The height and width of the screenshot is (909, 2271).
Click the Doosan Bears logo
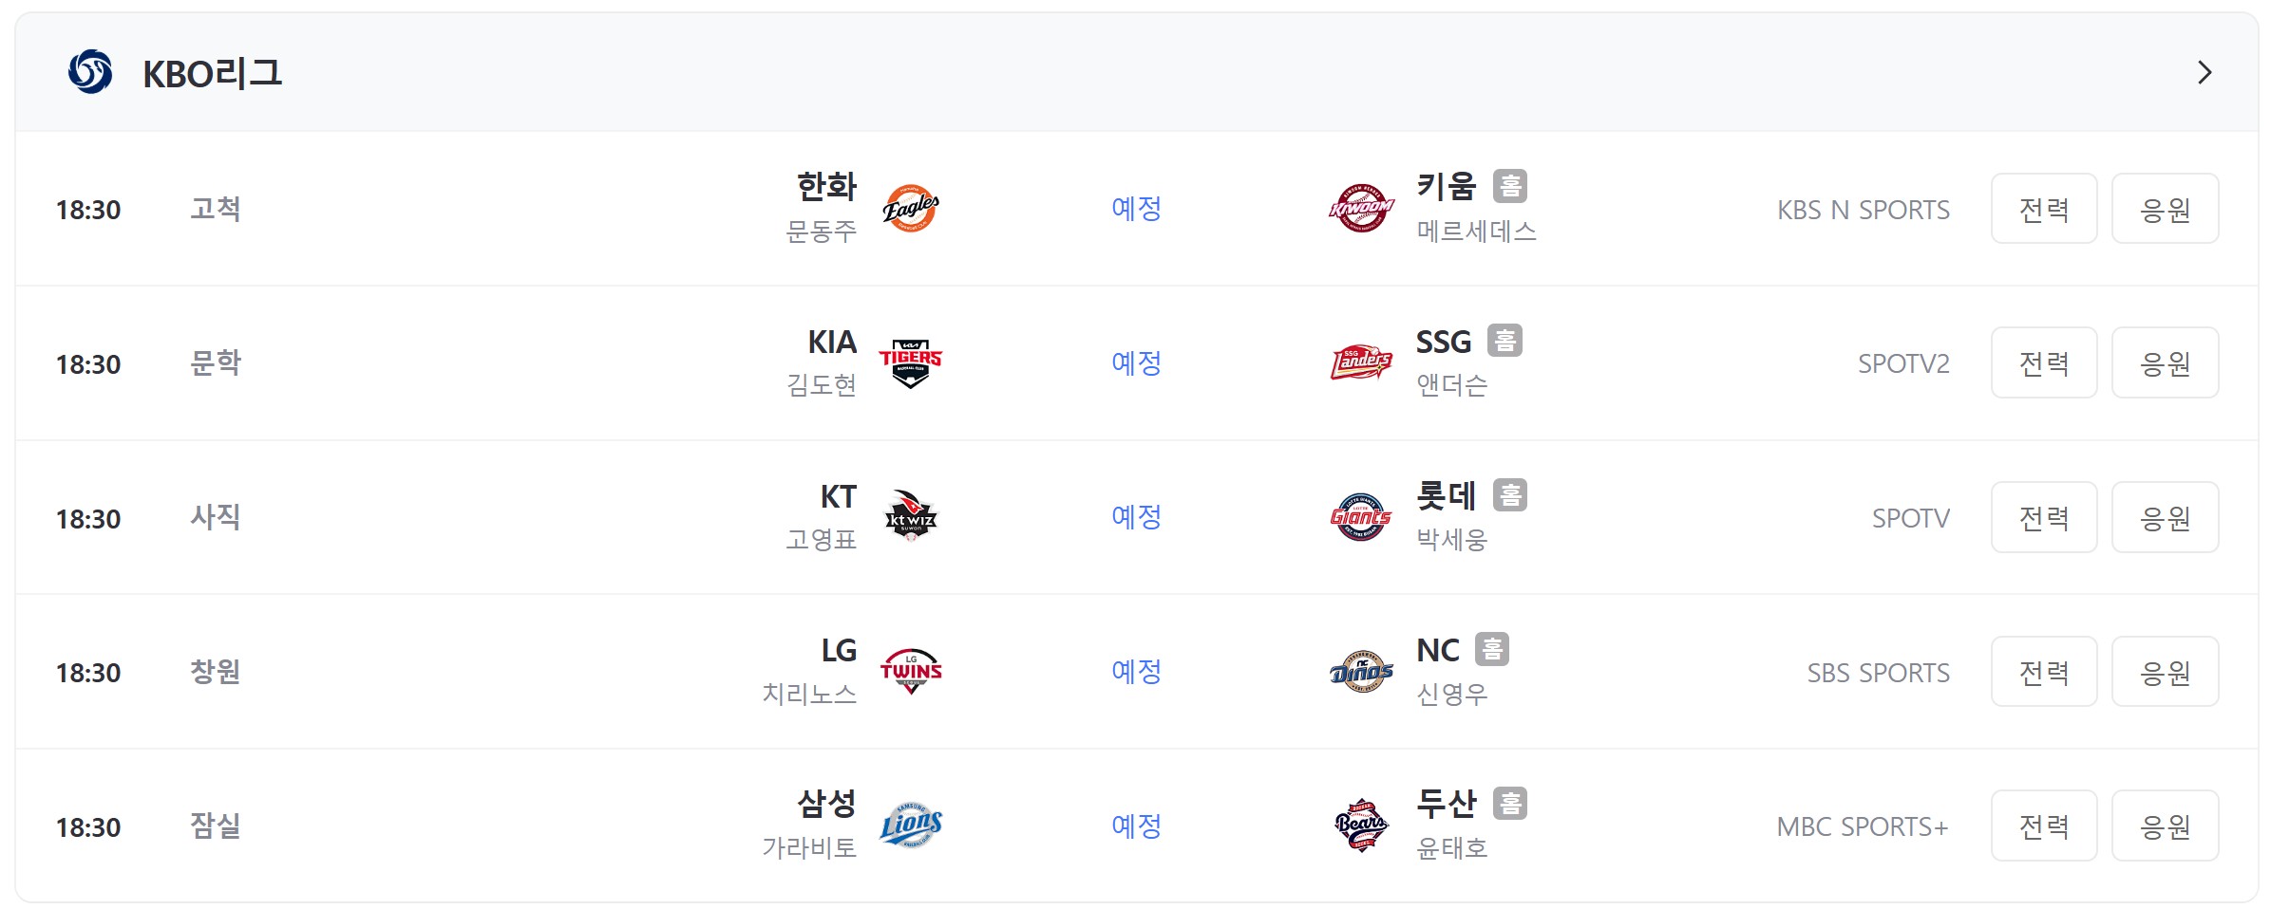coord(1361,826)
